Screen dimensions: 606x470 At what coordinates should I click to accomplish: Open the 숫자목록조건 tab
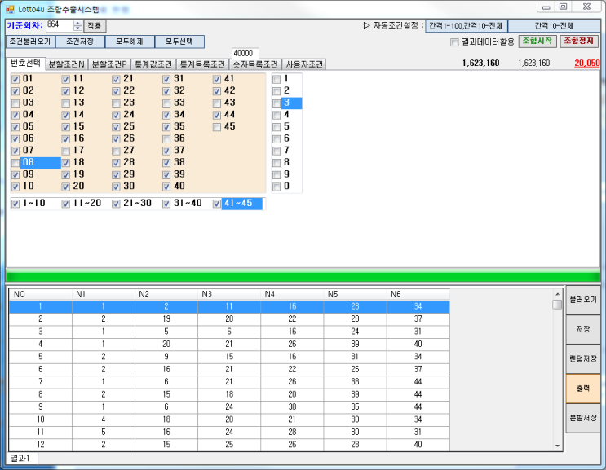255,64
